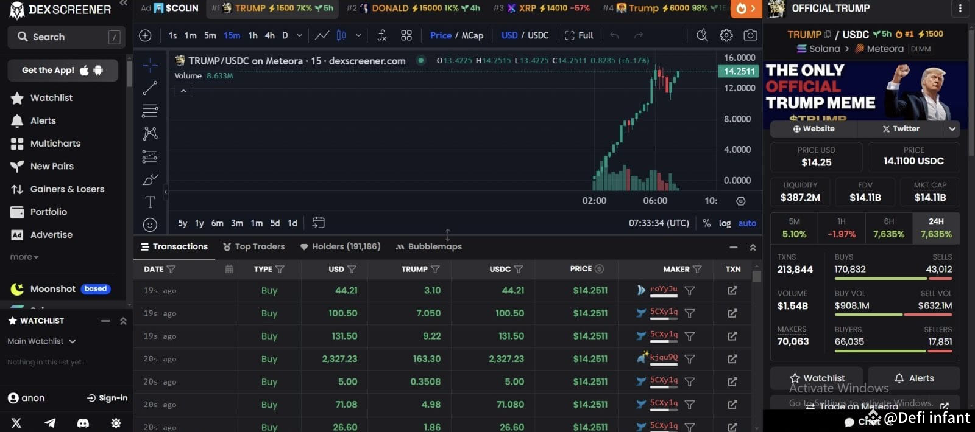Select the 1h chart interval
The width and height of the screenshot is (975, 432).
point(253,35)
